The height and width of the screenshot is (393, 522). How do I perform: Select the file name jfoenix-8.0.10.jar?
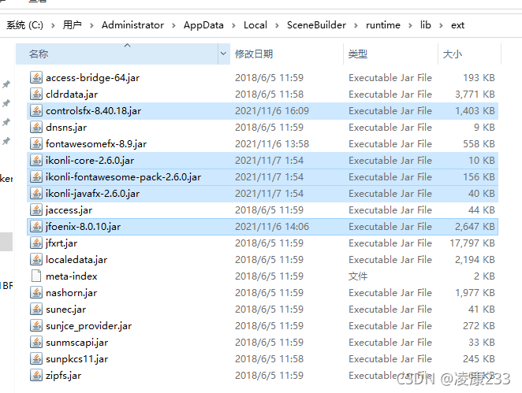coord(83,227)
